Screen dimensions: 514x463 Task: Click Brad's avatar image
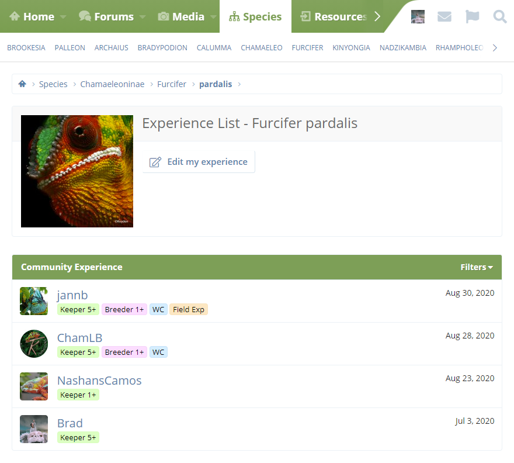[34, 429]
